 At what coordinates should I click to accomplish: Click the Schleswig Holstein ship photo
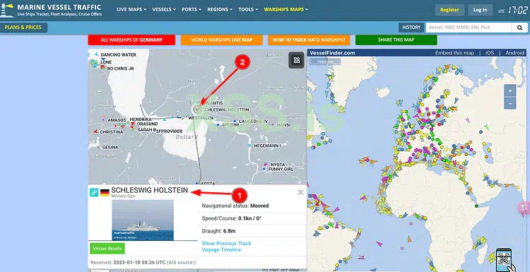[x=143, y=220]
